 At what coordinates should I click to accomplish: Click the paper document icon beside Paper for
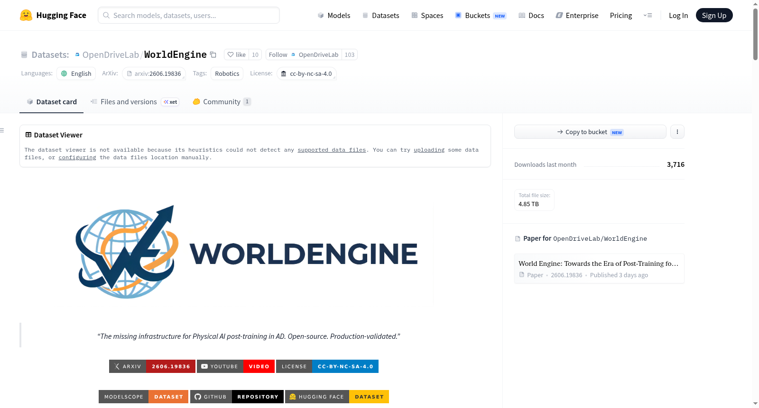518,238
